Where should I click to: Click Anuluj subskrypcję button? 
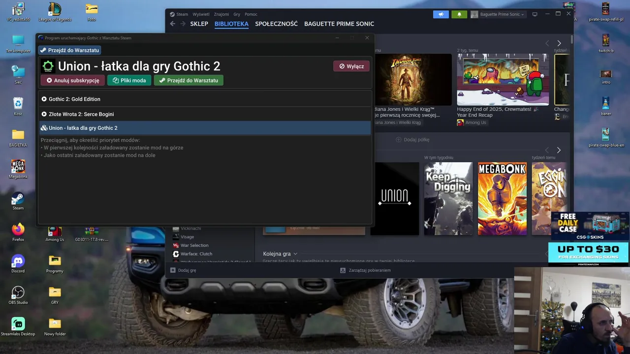point(73,80)
